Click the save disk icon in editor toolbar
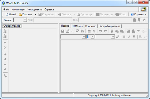 pos(63,31)
